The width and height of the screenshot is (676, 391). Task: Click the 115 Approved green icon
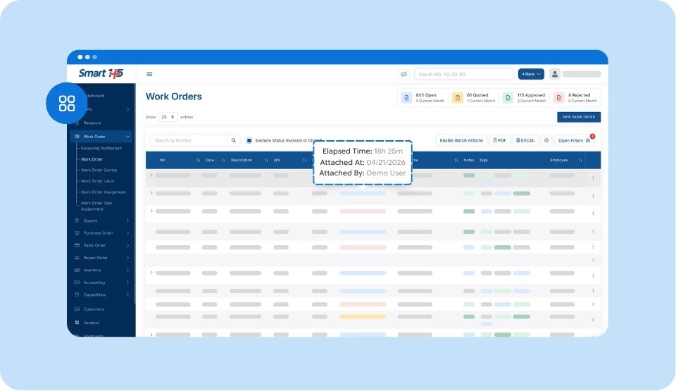tap(508, 98)
